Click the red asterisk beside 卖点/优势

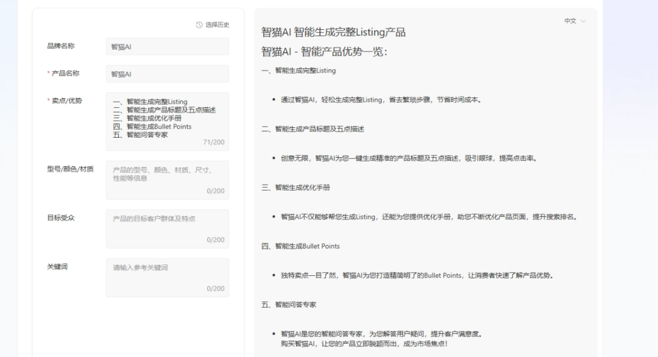pos(48,99)
